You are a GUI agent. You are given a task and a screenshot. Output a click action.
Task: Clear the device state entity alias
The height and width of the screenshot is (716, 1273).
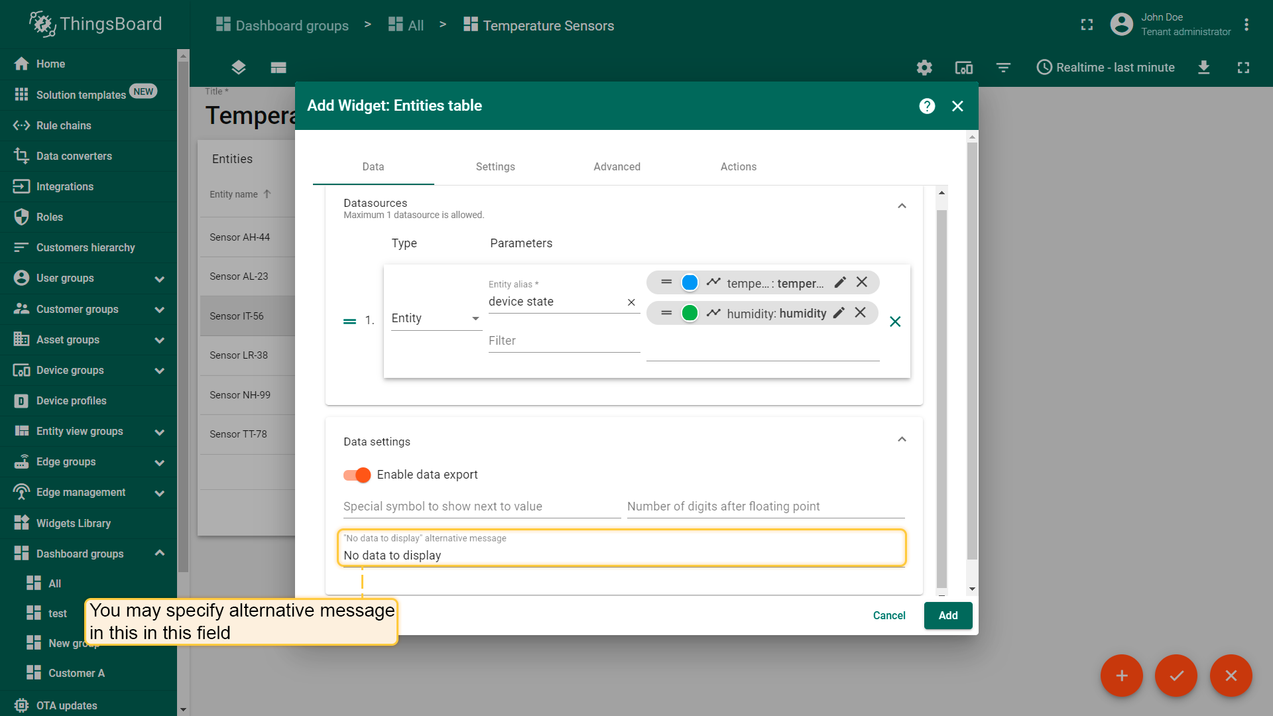(631, 302)
